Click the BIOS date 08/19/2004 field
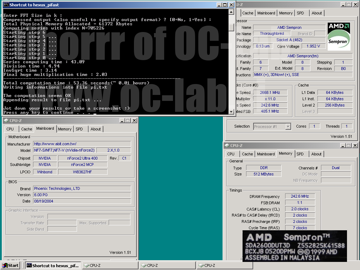360x270 pixels. pyautogui.click(x=82, y=201)
